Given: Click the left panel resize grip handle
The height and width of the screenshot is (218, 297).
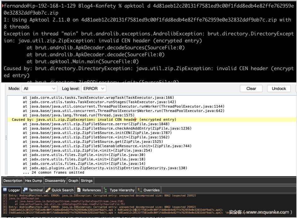Looking at the screenshot, I should click(5, 137).
